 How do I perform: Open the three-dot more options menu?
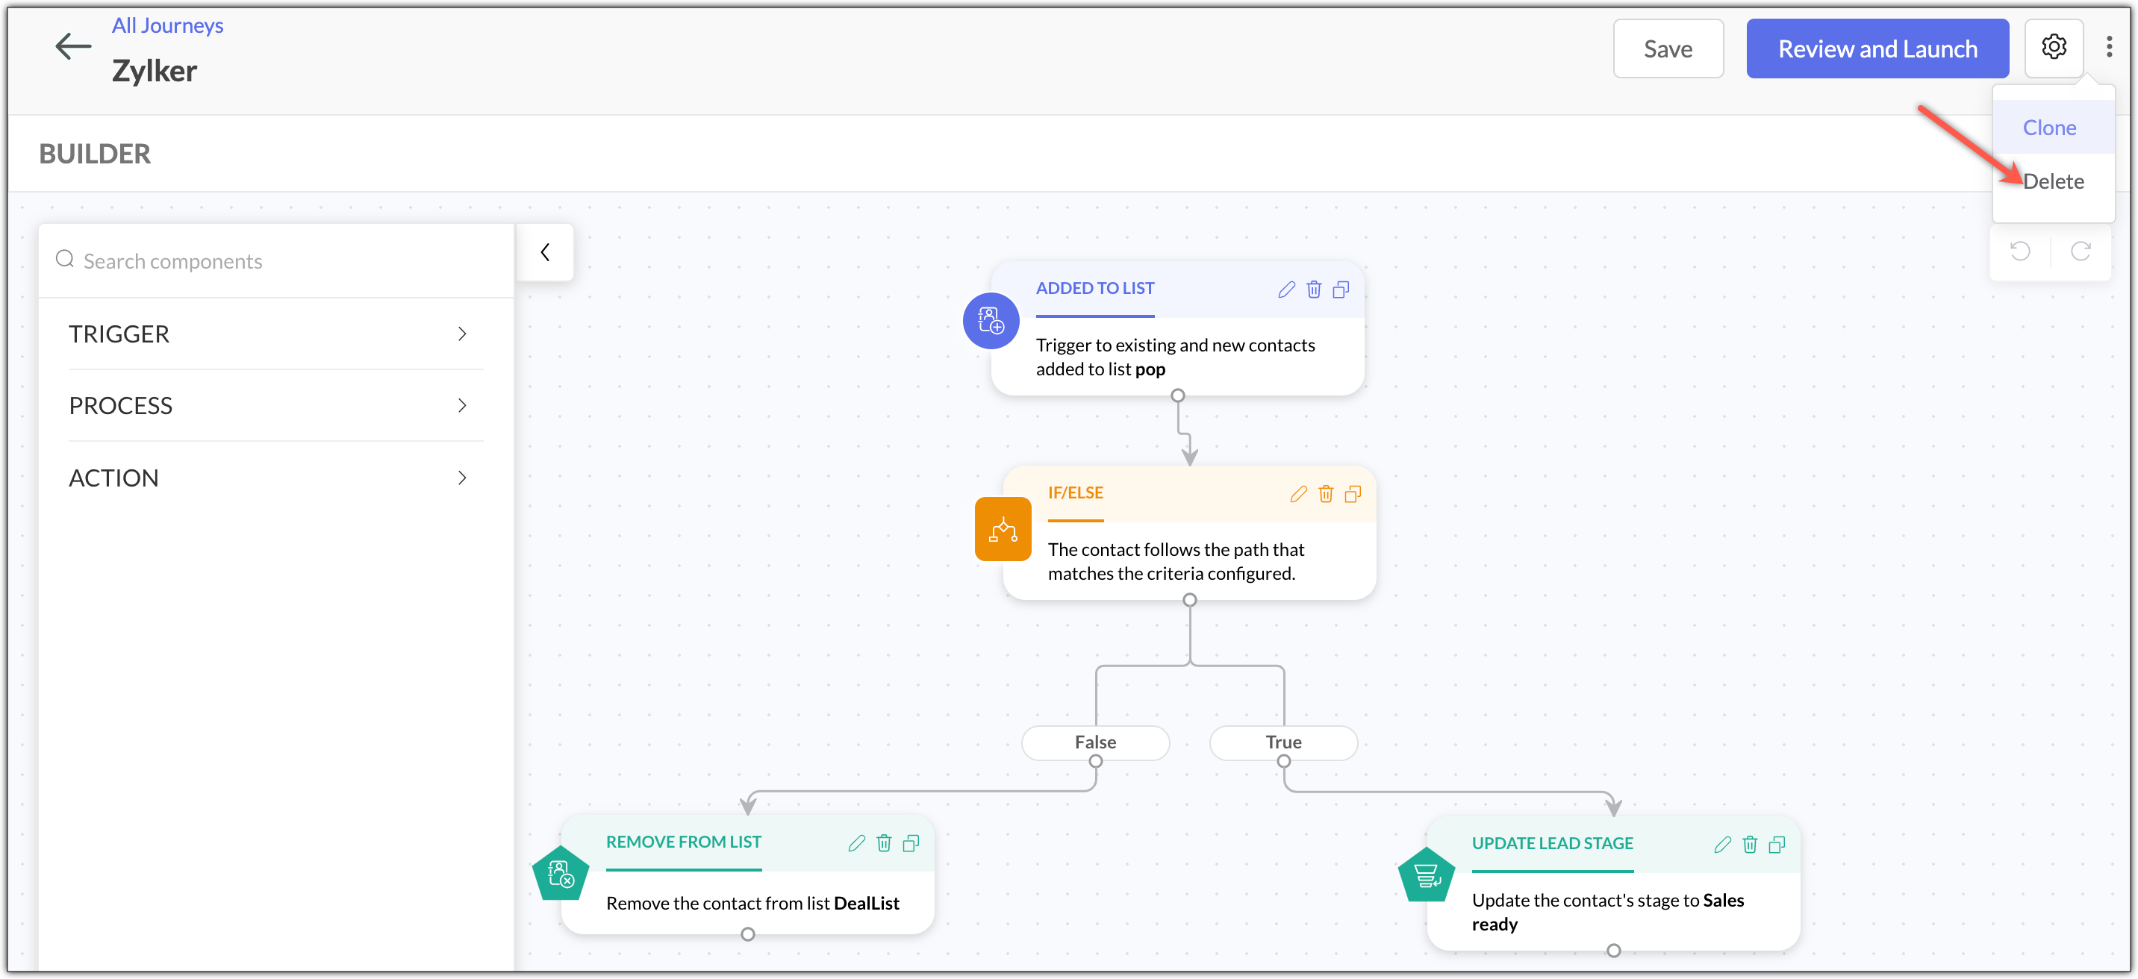click(2109, 47)
